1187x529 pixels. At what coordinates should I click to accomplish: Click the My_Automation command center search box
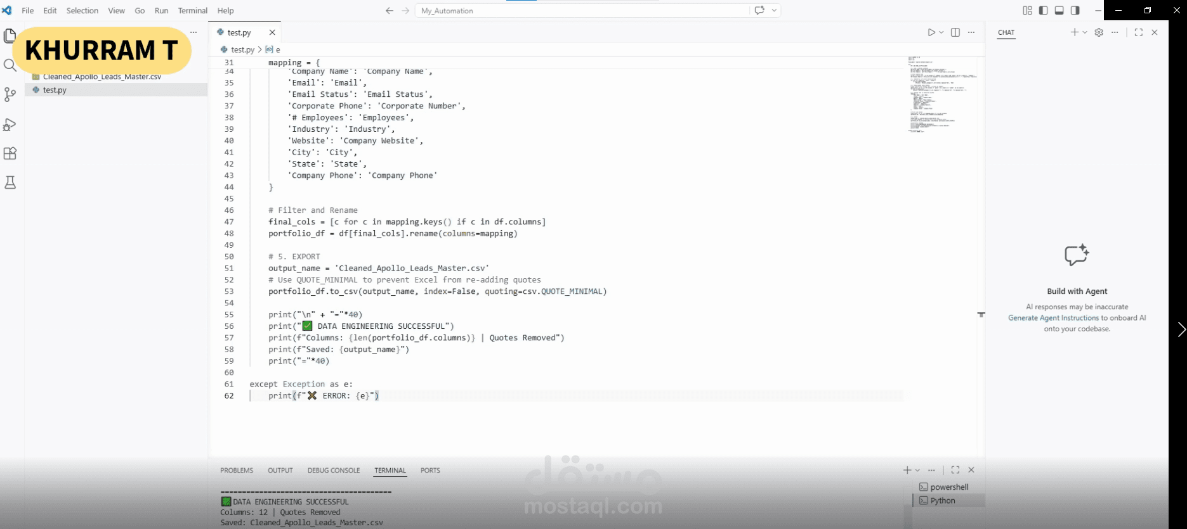582,11
